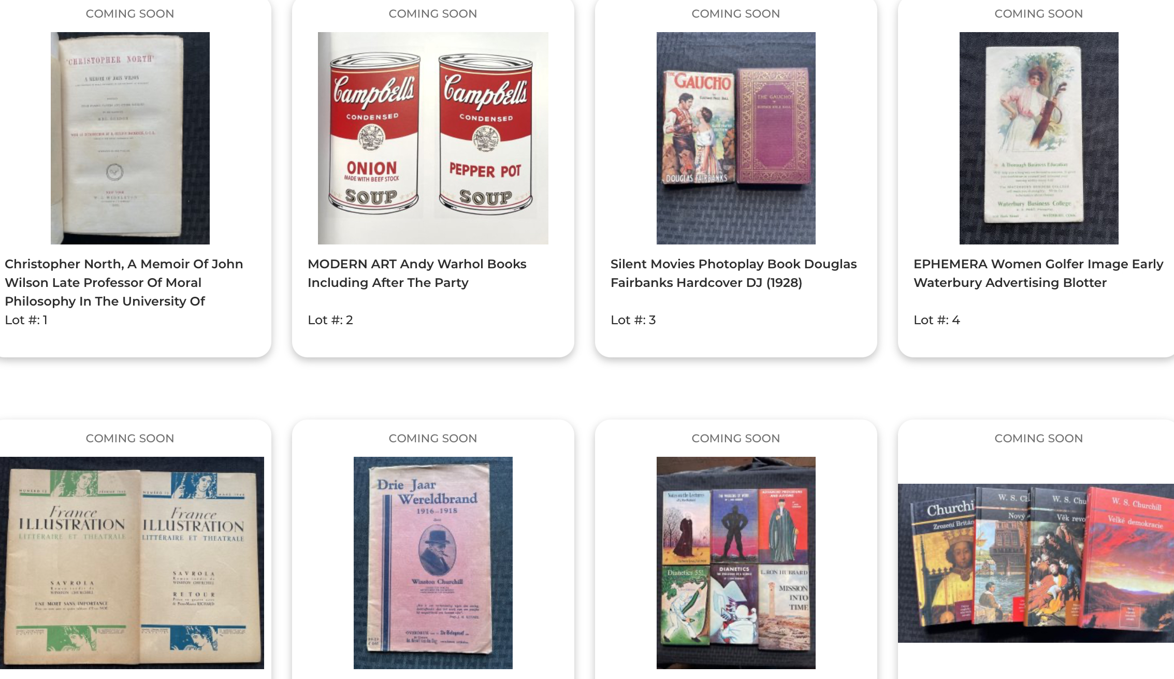
Task: Select the Lot #: 2 label
Action: click(x=330, y=320)
